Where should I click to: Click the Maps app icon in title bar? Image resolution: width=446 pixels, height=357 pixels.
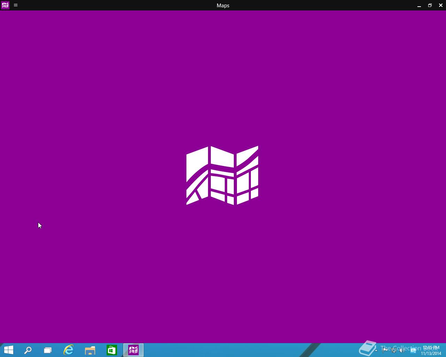coord(5,5)
